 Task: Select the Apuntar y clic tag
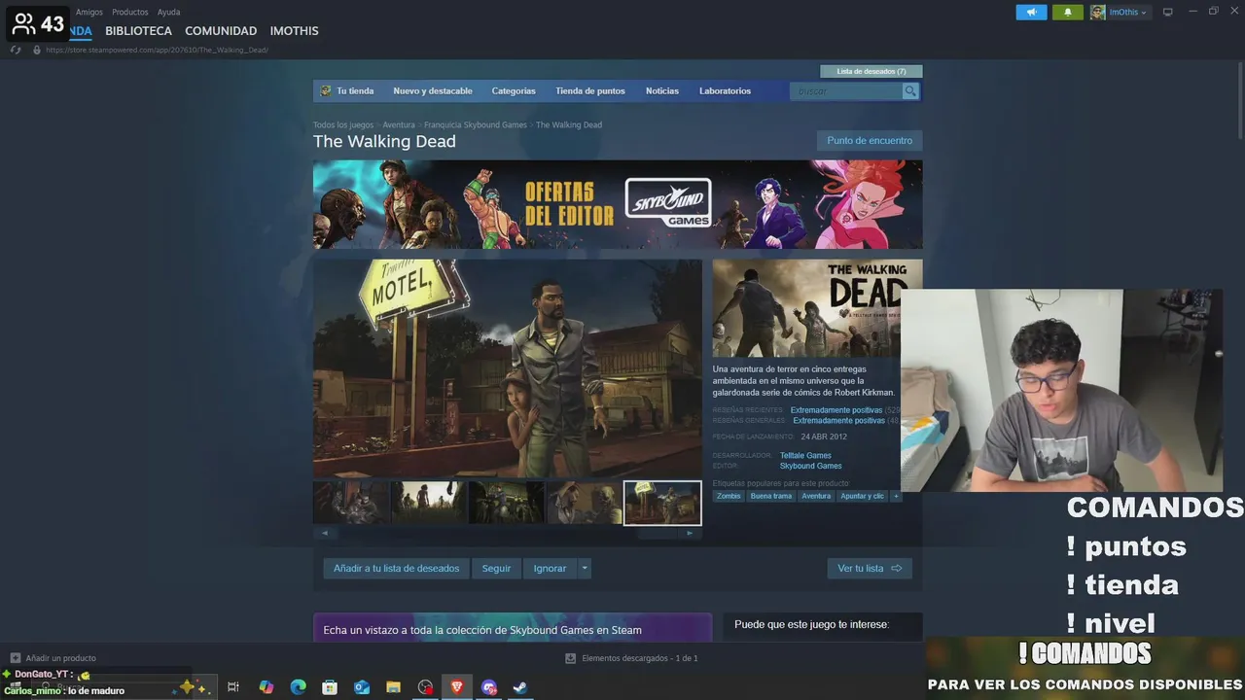coord(863,496)
